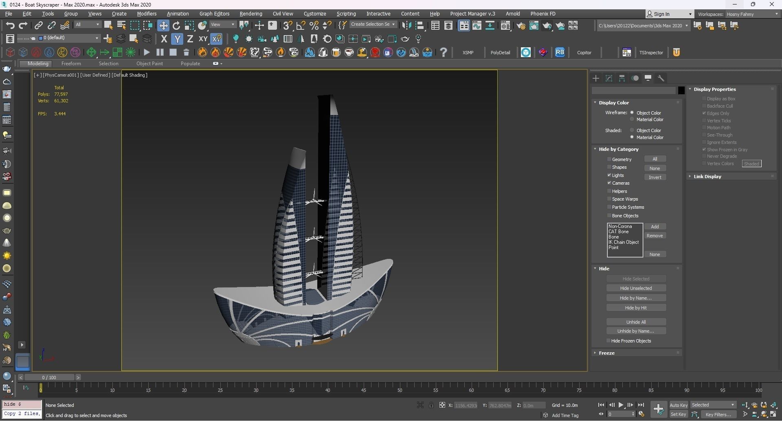The height and width of the screenshot is (424, 782).
Task: Click the black object color swatch
Action: pos(681,91)
